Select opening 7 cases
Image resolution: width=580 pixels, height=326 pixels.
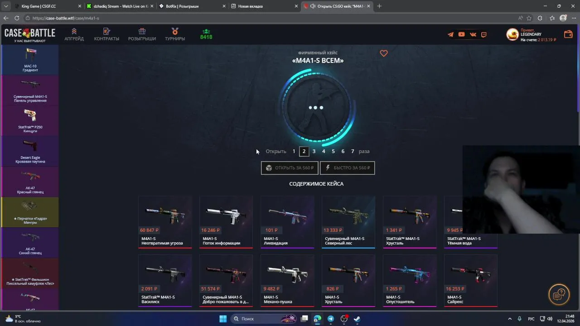(353, 151)
